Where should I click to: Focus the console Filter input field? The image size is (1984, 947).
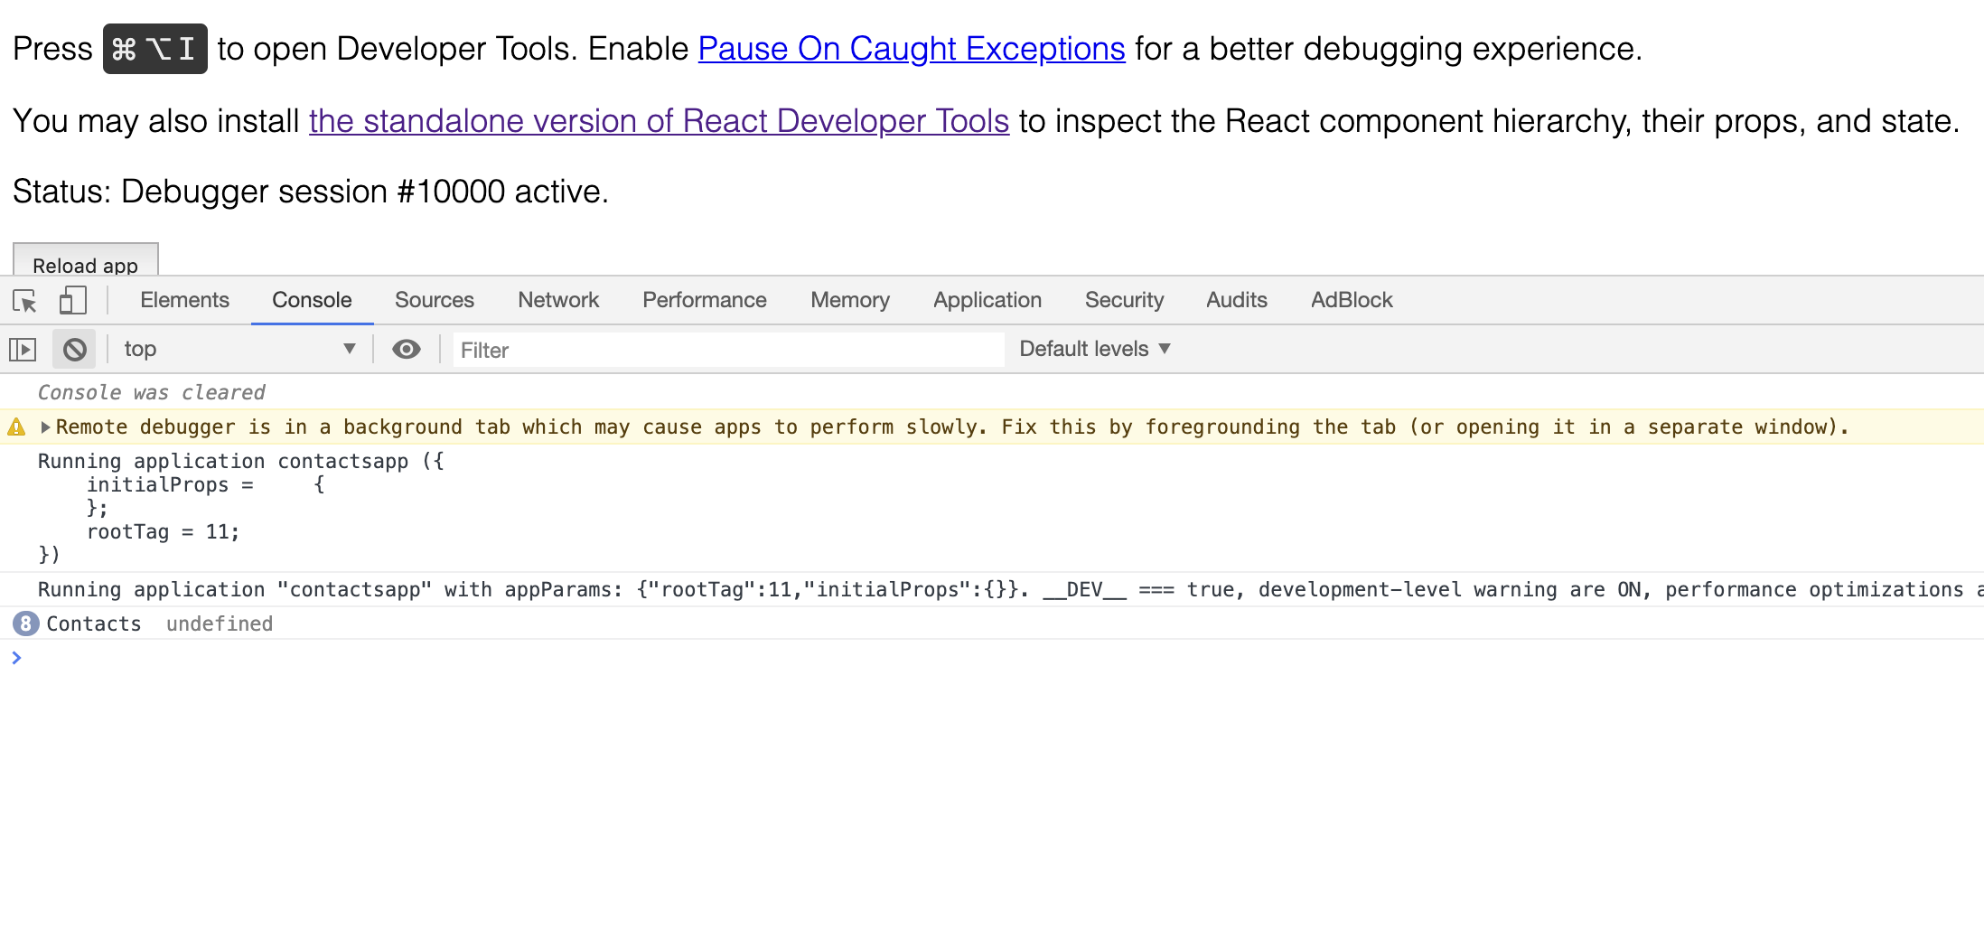tap(728, 350)
